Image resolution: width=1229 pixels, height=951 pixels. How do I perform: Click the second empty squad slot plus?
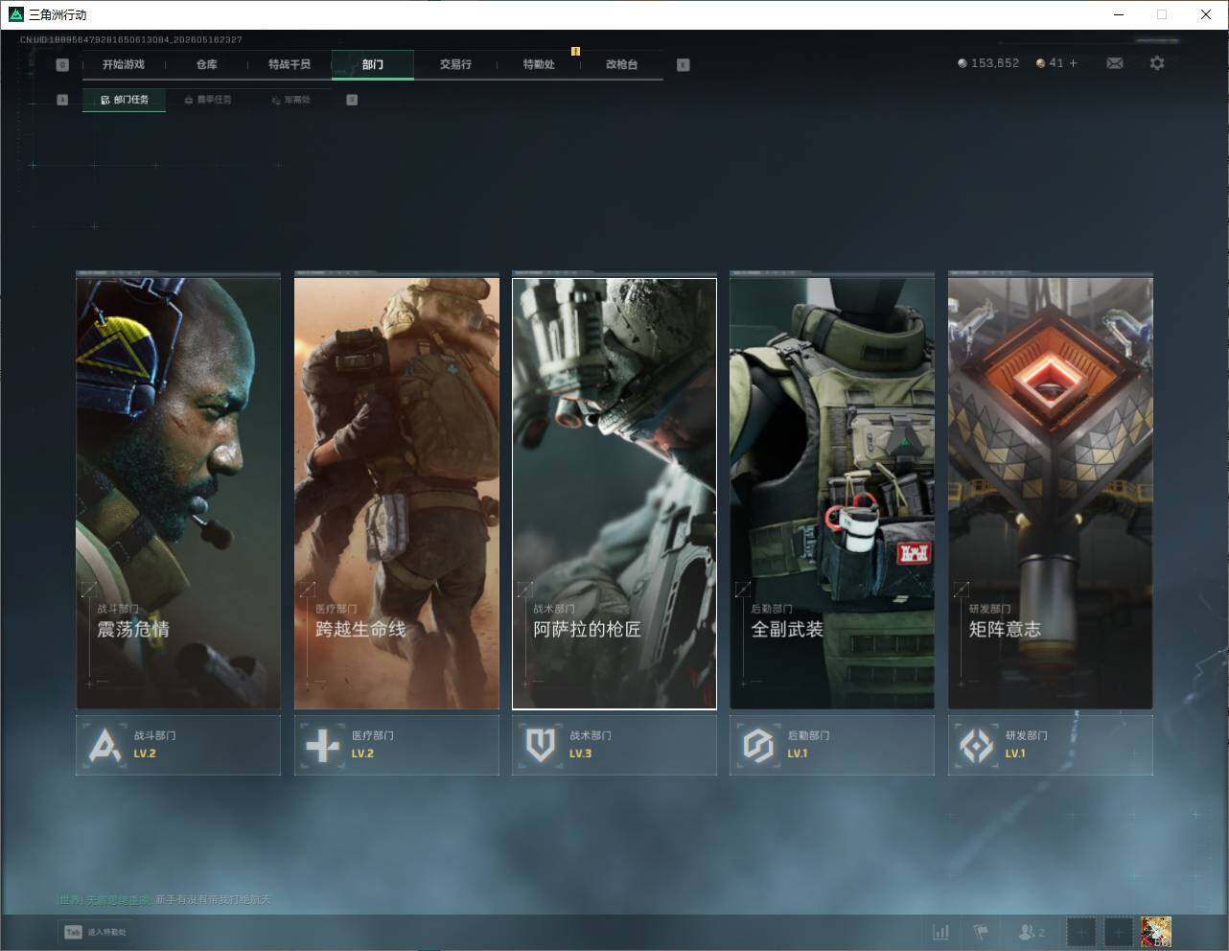(x=1118, y=932)
